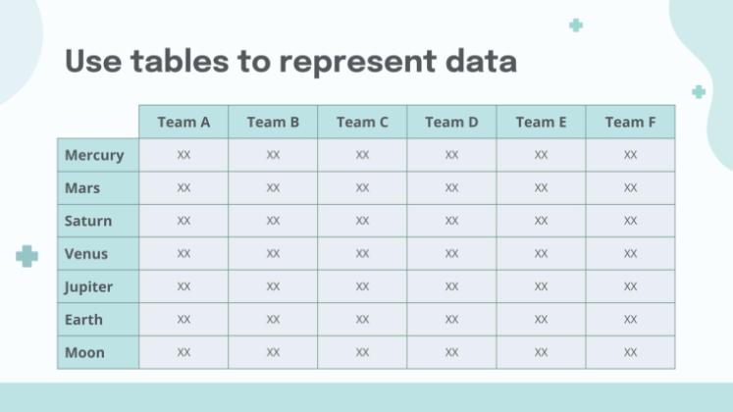Click the Mars row label
This screenshot has width=733, height=412.
[83, 187]
